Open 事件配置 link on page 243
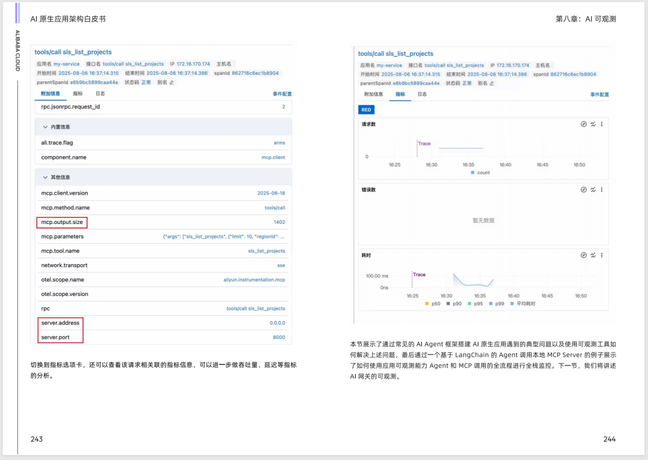Image resolution: width=648 pixels, height=460 pixels. (282, 94)
